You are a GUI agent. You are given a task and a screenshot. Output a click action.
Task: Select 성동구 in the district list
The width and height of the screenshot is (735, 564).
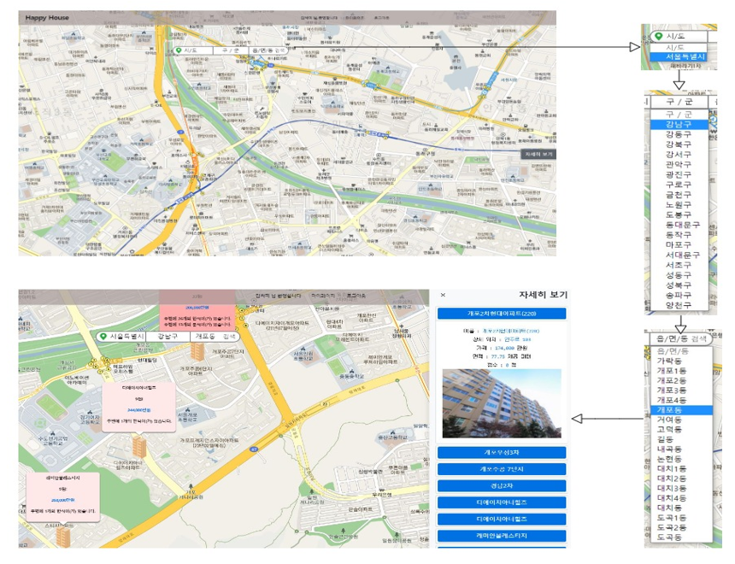[x=679, y=275]
